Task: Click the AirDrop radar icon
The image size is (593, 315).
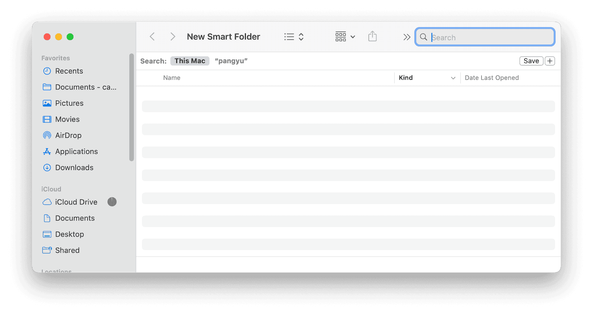Action: (47, 135)
